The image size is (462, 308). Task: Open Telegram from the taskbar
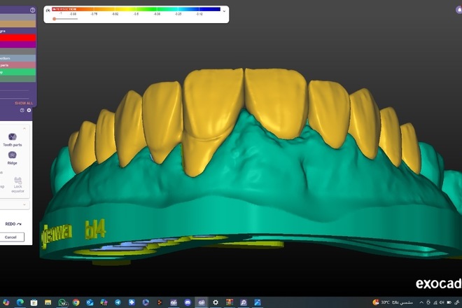coord(118,302)
